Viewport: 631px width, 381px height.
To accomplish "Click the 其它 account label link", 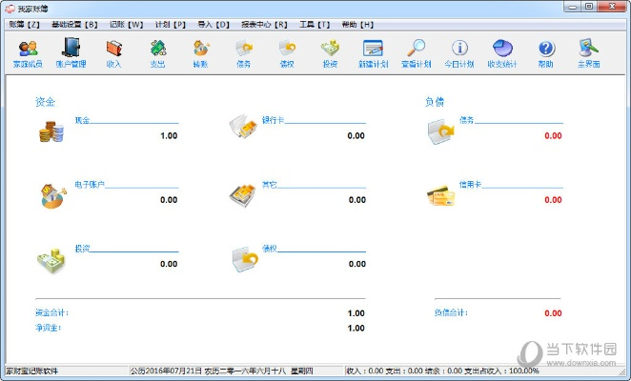I will pyautogui.click(x=269, y=184).
